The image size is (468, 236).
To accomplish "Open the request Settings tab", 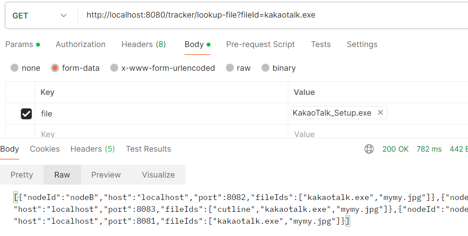I will click(362, 44).
